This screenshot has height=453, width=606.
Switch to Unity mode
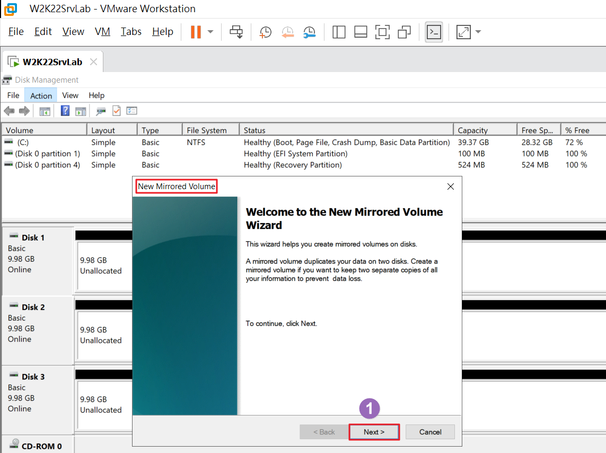(404, 32)
